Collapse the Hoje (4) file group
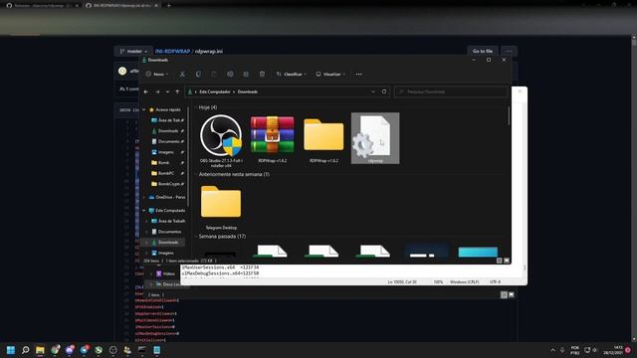The width and height of the screenshot is (637, 358). pyautogui.click(x=195, y=107)
